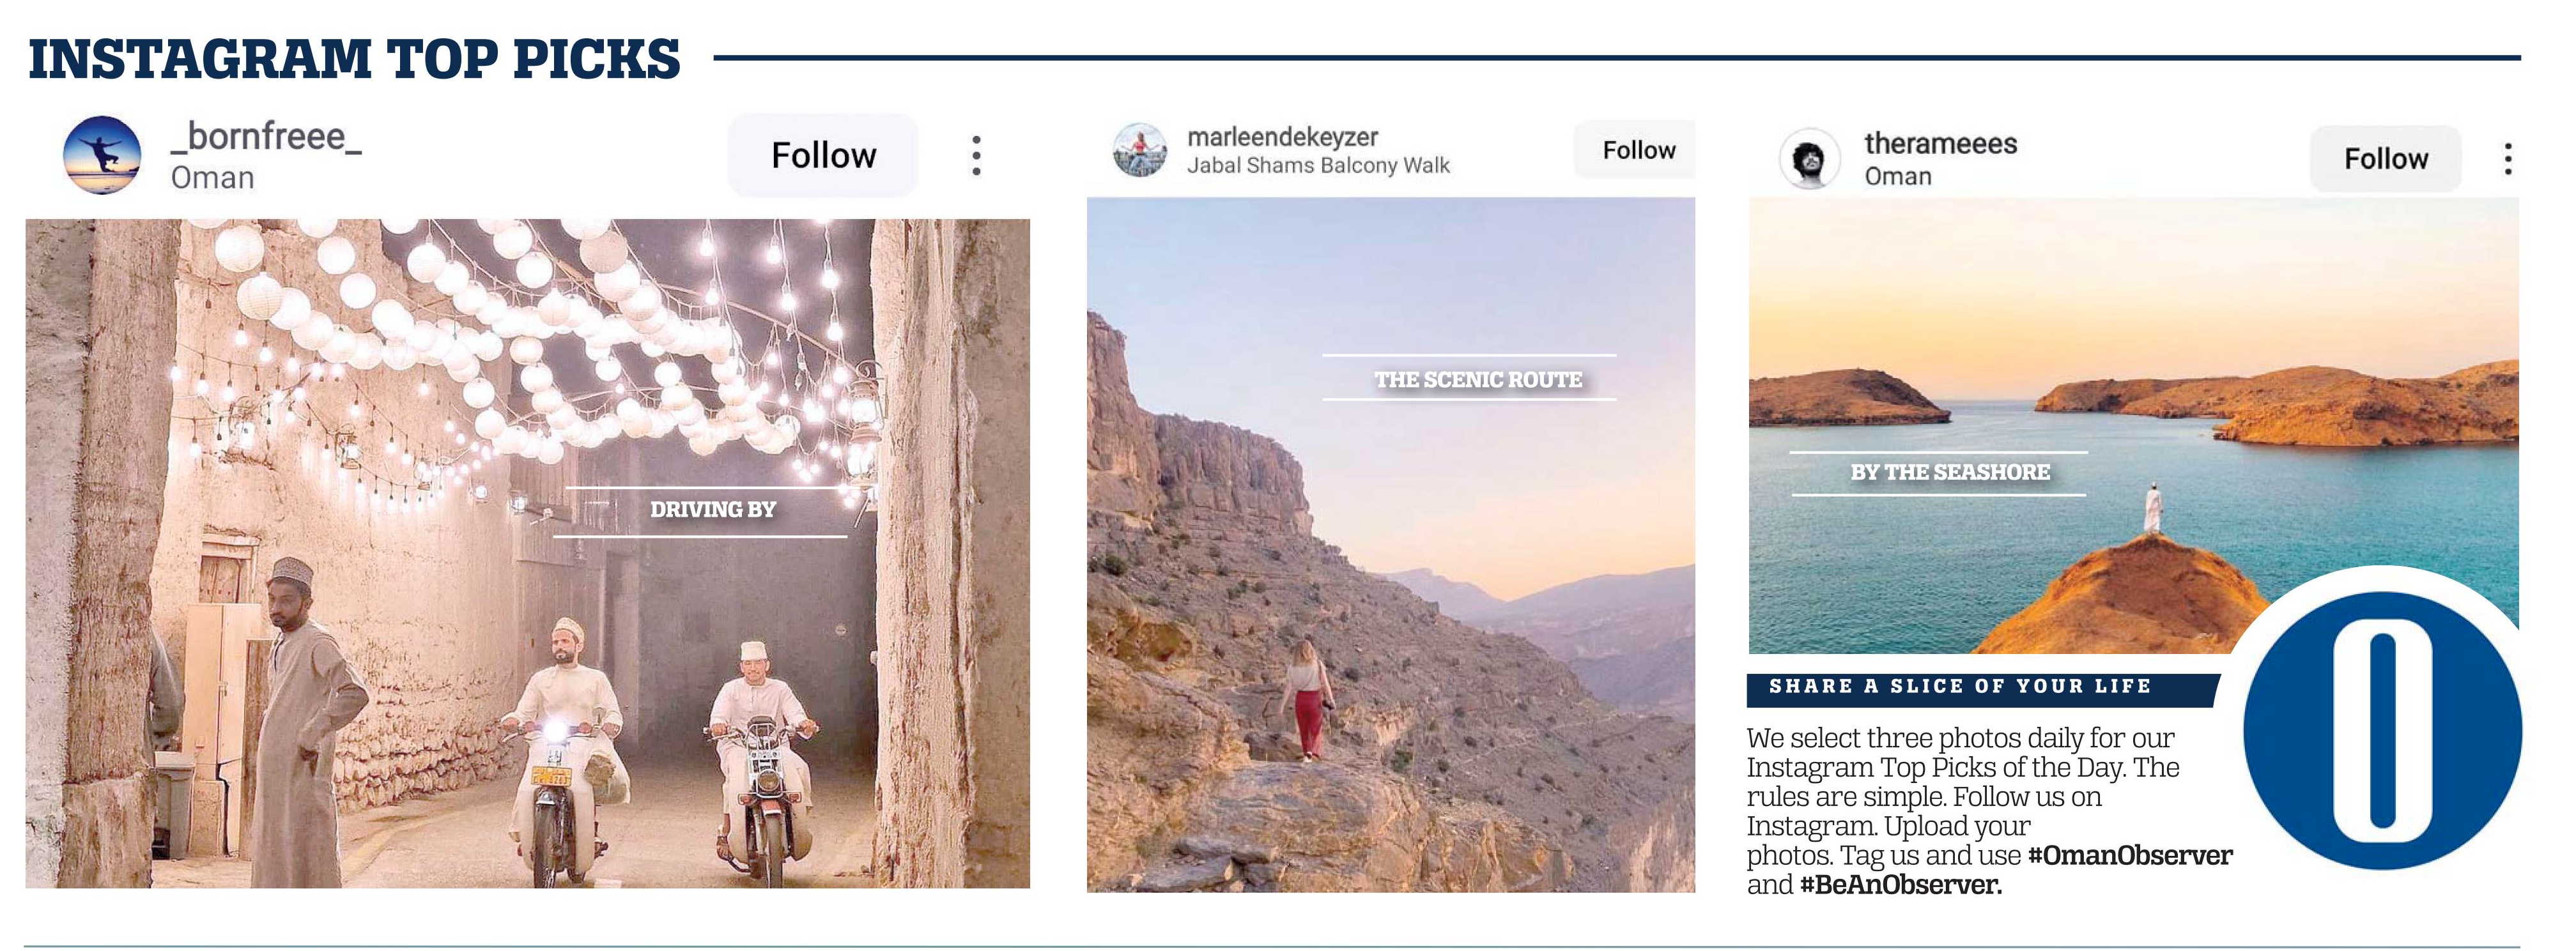This screenshot has width=2576, height=951.
Task: Open the Oman location under therameees
Action: click(1897, 177)
